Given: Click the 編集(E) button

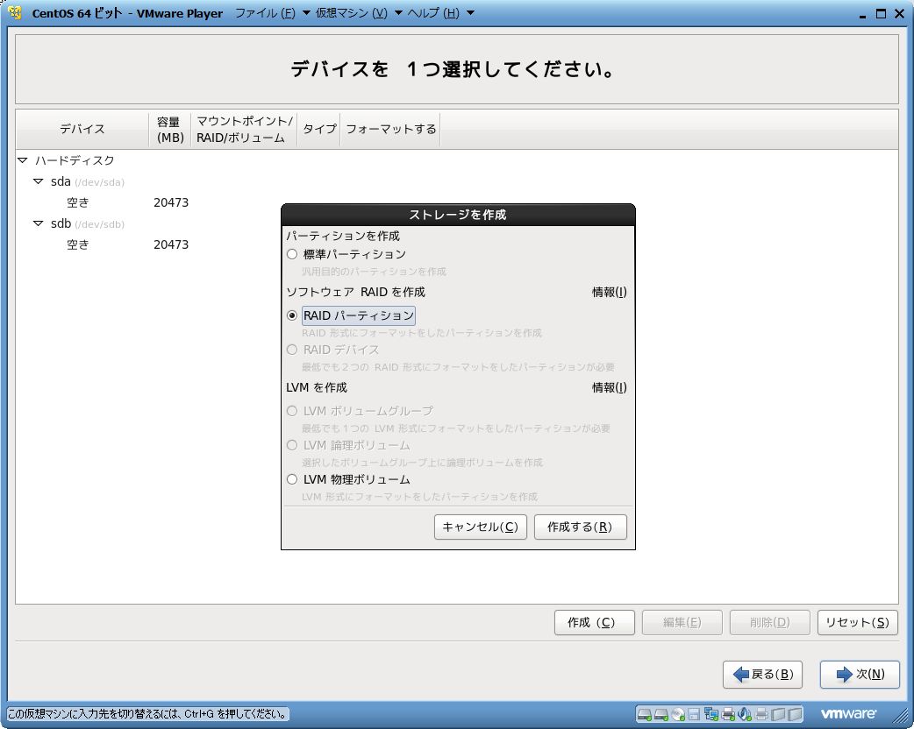Looking at the screenshot, I should (682, 622).
